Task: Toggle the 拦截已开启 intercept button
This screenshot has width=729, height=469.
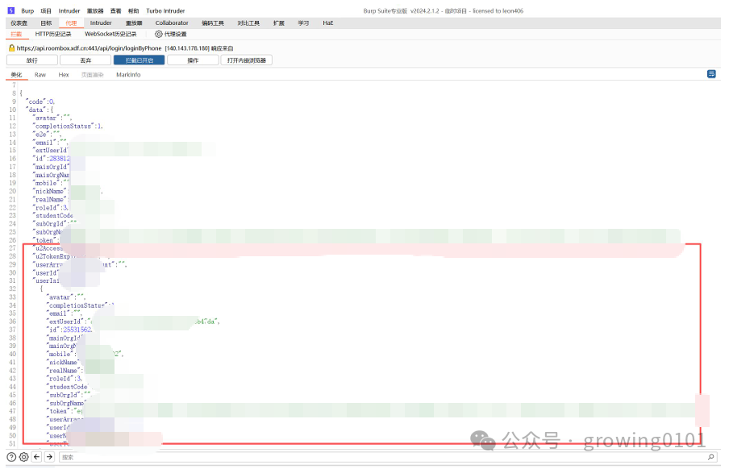Action: coord(139,60)
